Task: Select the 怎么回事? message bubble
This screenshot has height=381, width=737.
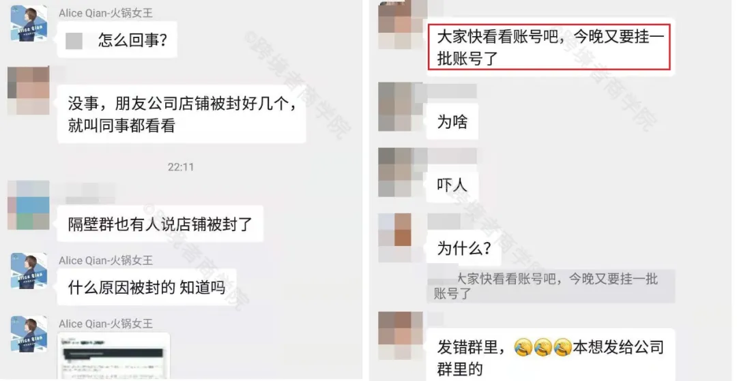Action: [117, 40]
